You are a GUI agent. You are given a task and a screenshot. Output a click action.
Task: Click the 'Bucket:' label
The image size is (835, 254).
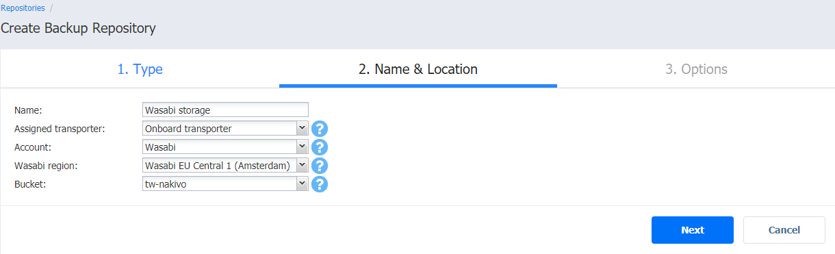[x=30, y=183]
